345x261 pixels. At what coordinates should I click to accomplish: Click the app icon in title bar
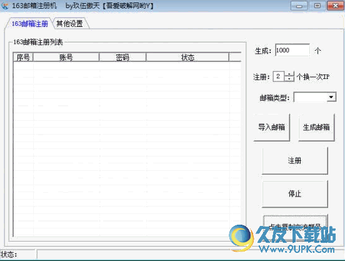pos(5,6)
